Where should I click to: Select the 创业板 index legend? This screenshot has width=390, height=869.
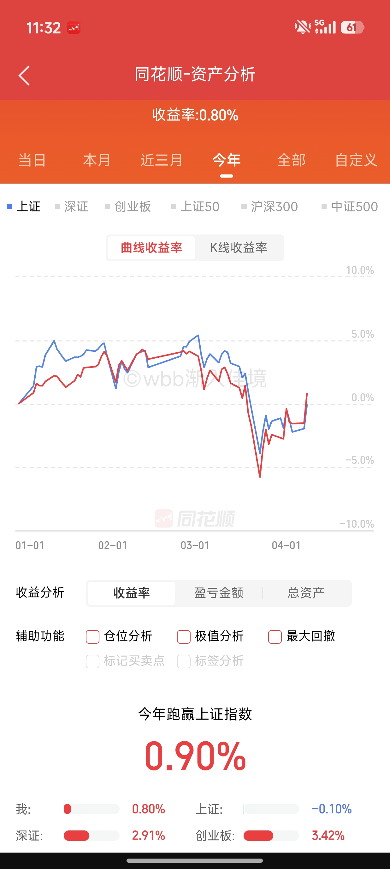point(128,206)
